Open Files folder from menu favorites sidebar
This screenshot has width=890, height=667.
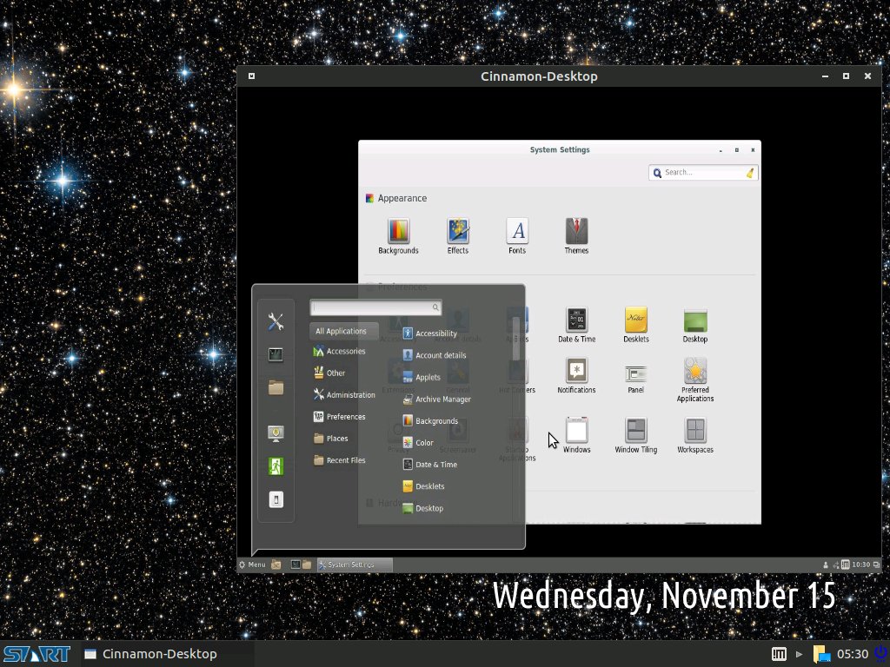(276, 388)
